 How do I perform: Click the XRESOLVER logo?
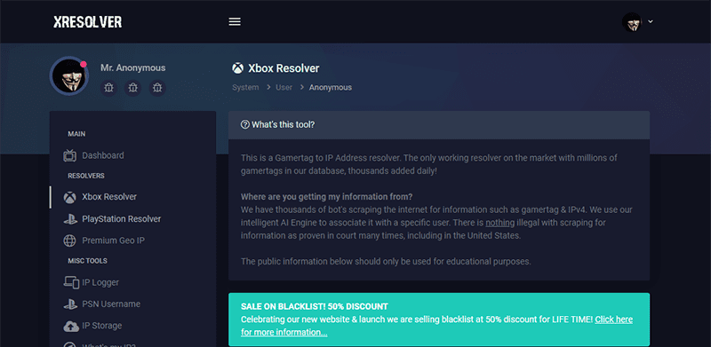[87, 22]
